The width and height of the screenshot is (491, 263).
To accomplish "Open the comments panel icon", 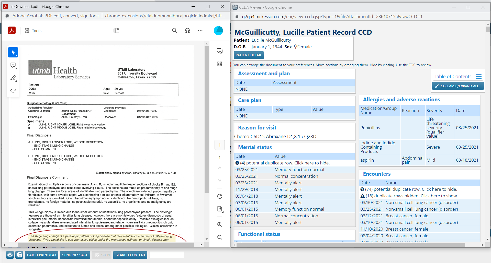I will pos(219,51).
